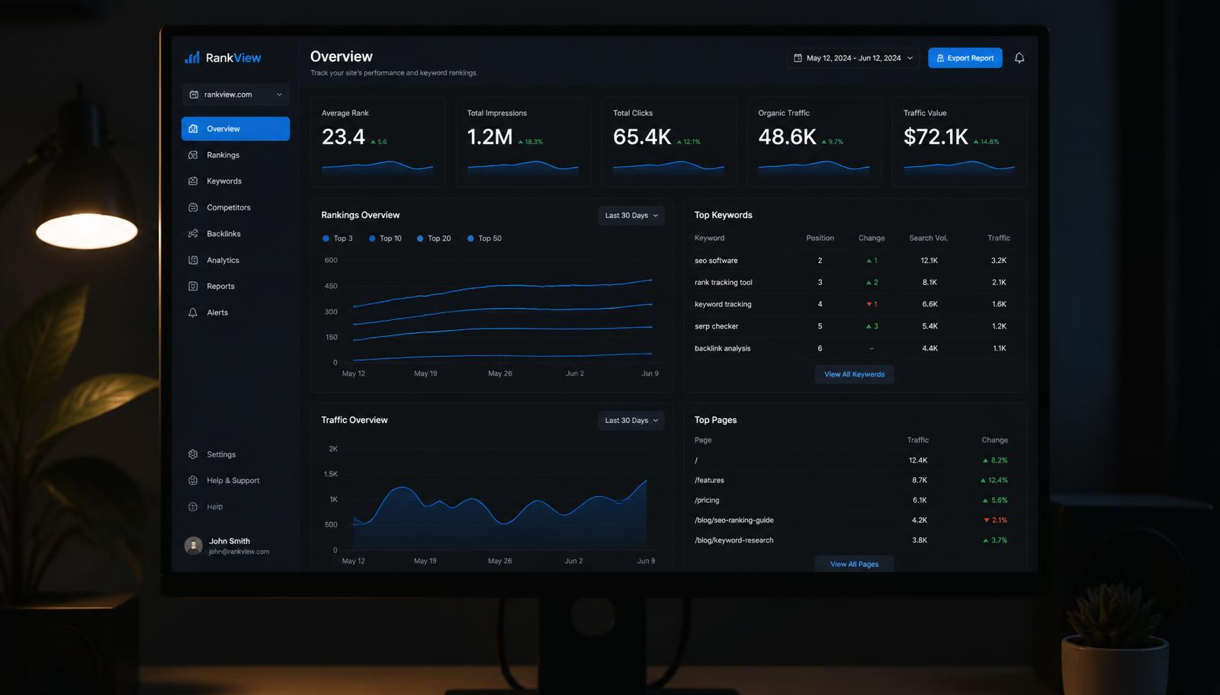Toggle the Top 50 legend series
This screenshot has width=1220, height=695.
484,239
